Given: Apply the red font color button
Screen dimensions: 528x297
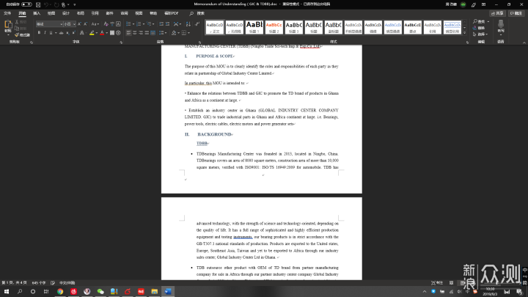Looking at the screenshot, I should coord(102,33).
